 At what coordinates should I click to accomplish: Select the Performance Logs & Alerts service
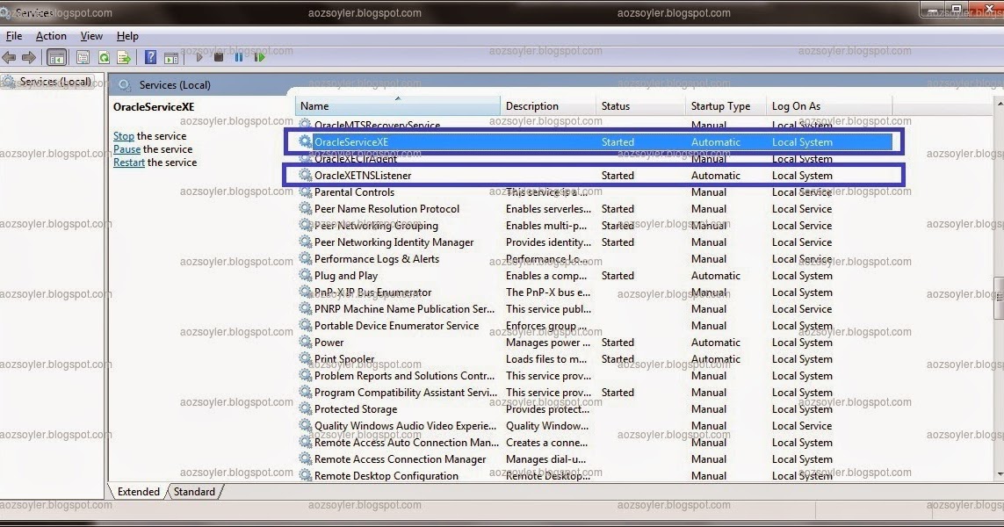pyautogui.click(x=377, y=259)
